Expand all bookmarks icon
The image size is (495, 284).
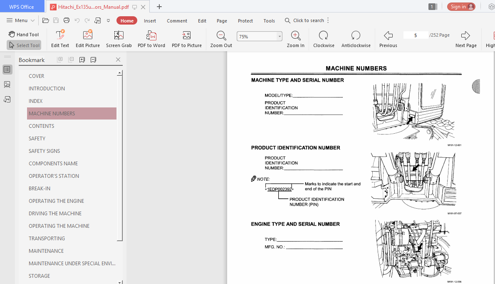click(x=59, y=60)
